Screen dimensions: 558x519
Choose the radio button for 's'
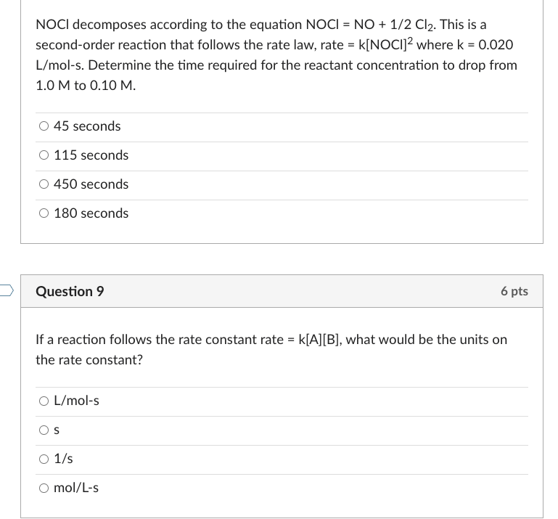point(44,430)
